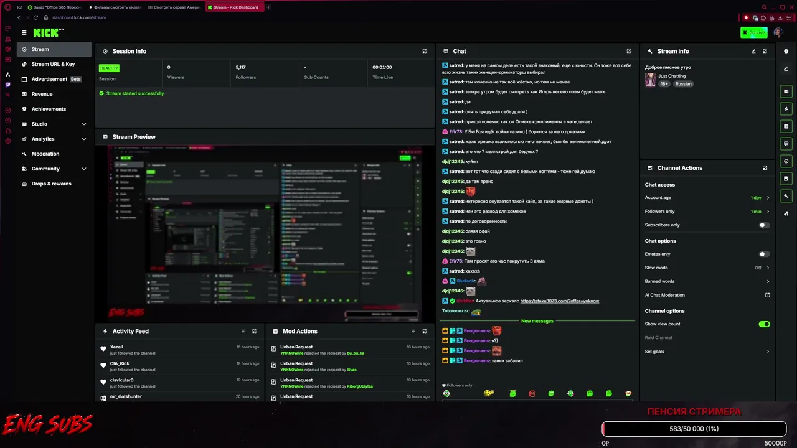
Task: Open Drops & rewards in sidebar
Action: (x=54, y=184)
